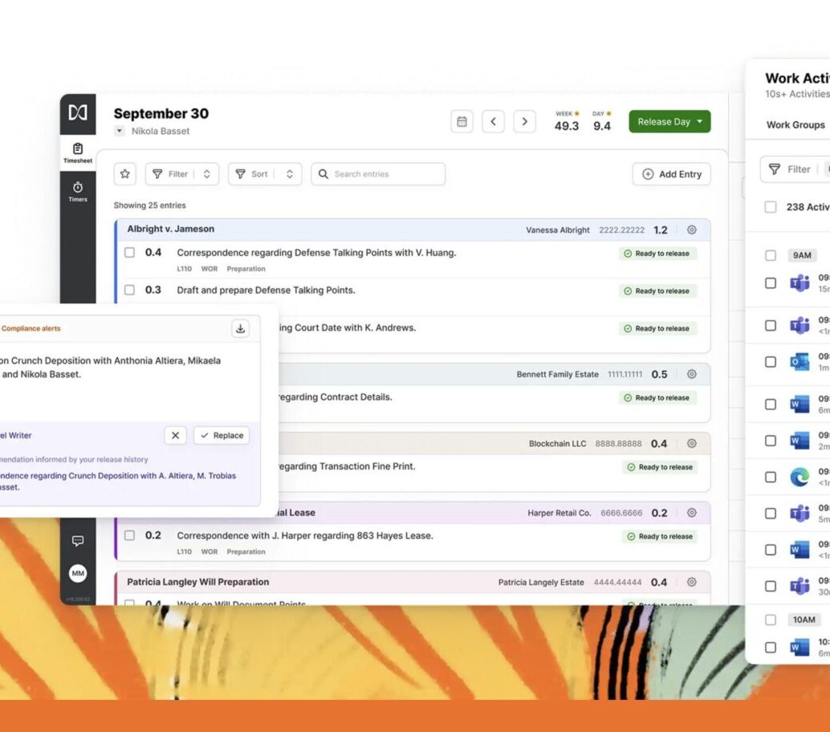The height and width of the screenshot is (732, 830).
Task: Open the Timesheet sidebar icon
Action: pyautogui.click(x=78, y=152)
